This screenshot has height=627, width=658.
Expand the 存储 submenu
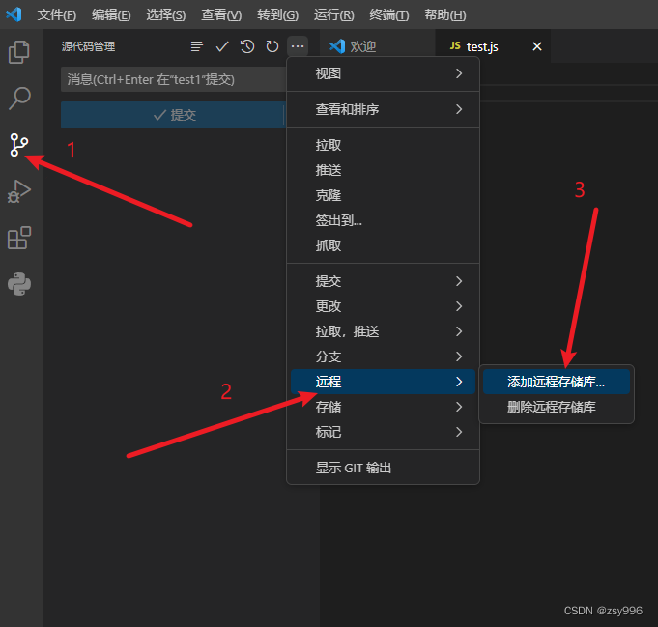[x=383, y=407]
